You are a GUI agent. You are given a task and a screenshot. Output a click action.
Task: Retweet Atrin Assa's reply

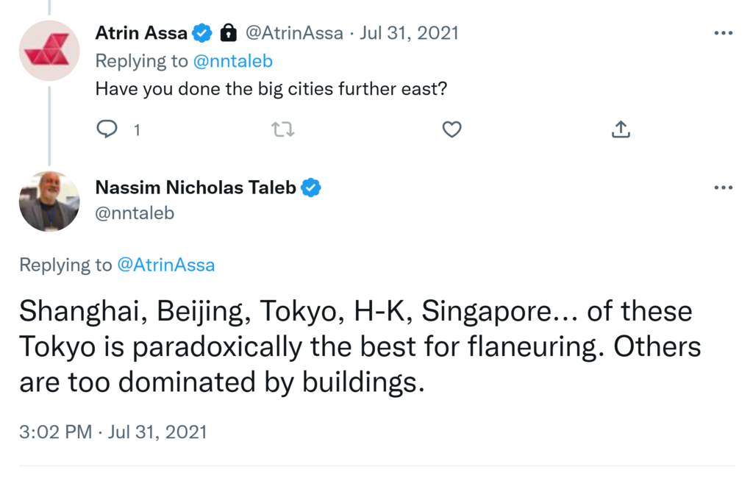click(x=283, y=130)
